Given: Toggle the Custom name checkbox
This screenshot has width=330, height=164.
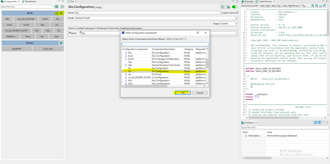Looking at the screenshot, I should click(x=237, y=13).
